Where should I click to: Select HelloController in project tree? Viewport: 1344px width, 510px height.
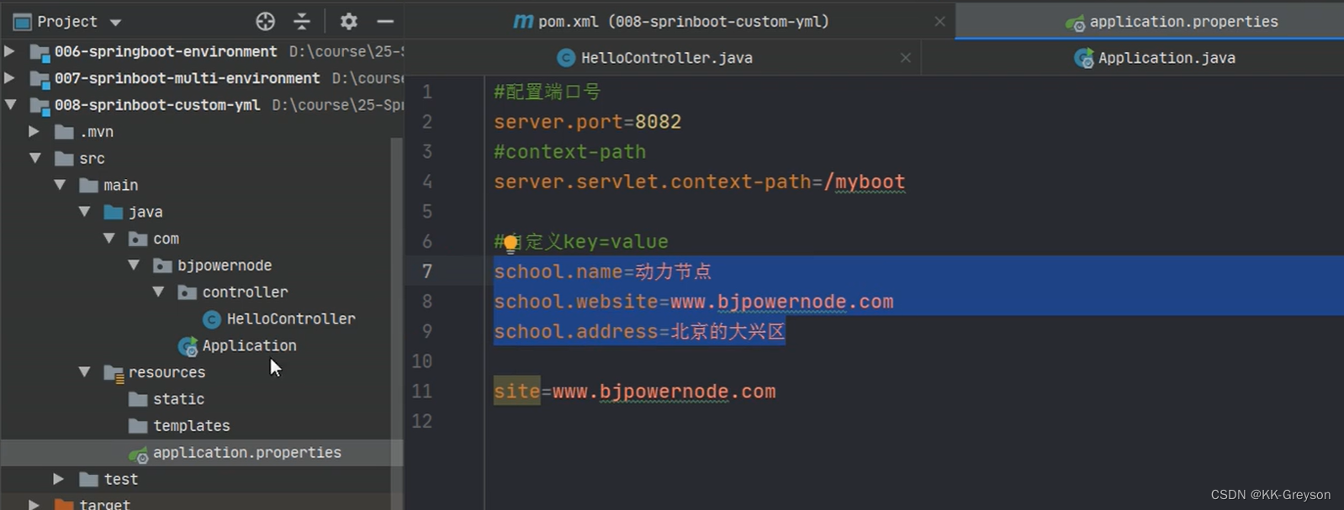tap(290, 318)
